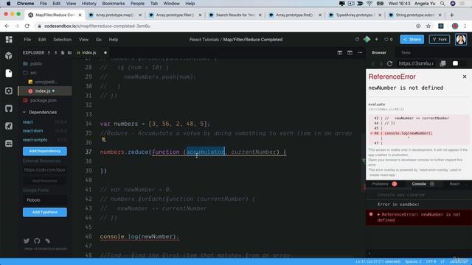Select the Explorer file icon in sidebar
Viewport: 472px width, 265px height.
pyautogui.click(x=9, y=74)
